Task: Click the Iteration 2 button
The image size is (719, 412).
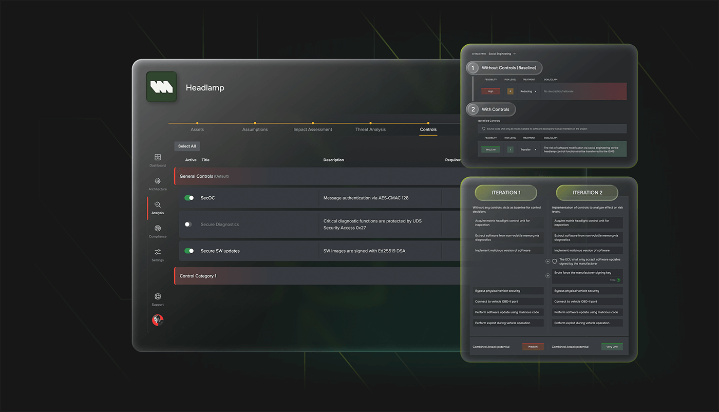Action: [x=587, y=193]
